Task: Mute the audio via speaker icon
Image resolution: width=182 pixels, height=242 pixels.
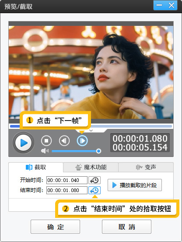Action: (45, 151)
